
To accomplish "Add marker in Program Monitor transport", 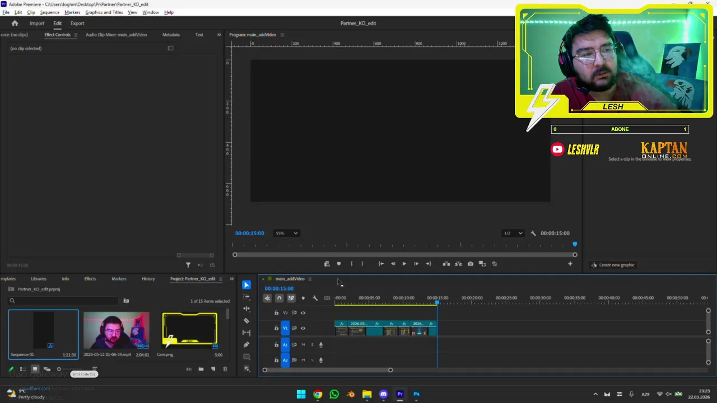I will tap(339, 264).
